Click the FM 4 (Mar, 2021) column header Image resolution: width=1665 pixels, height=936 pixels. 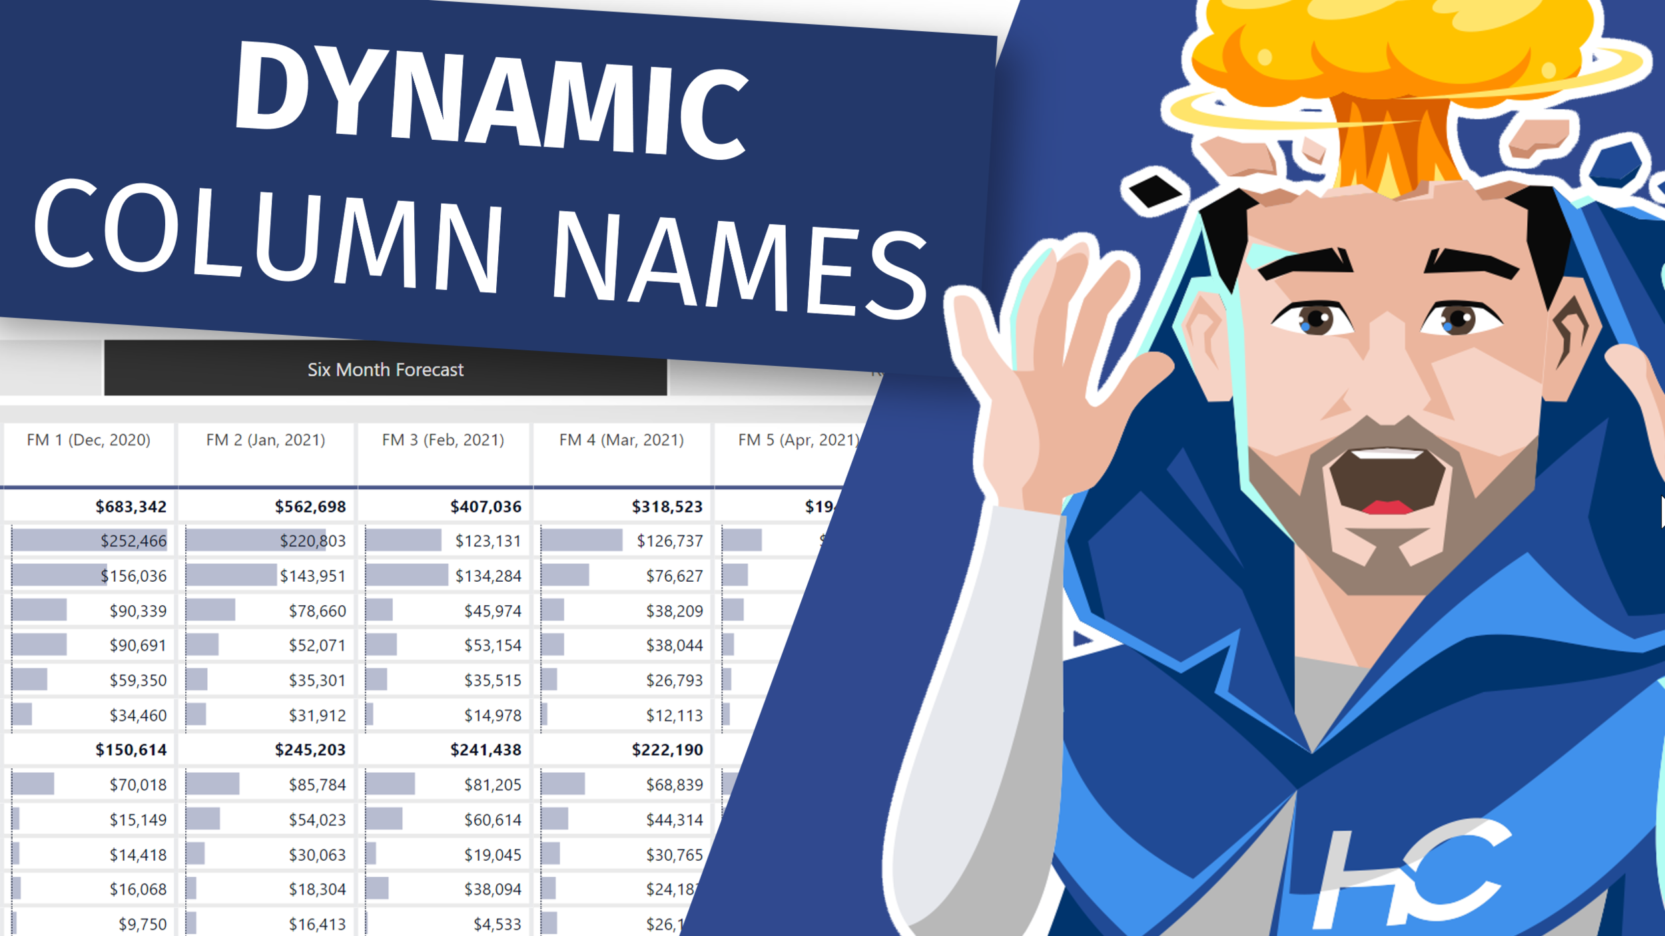tap(621, 440)
